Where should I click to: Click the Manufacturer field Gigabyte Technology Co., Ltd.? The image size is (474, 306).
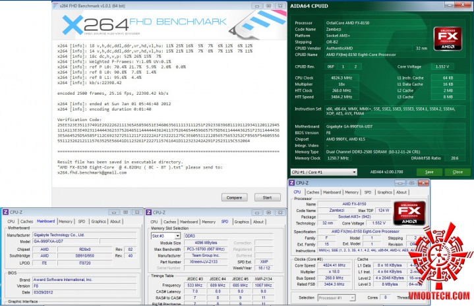click(x=84, y=235)
